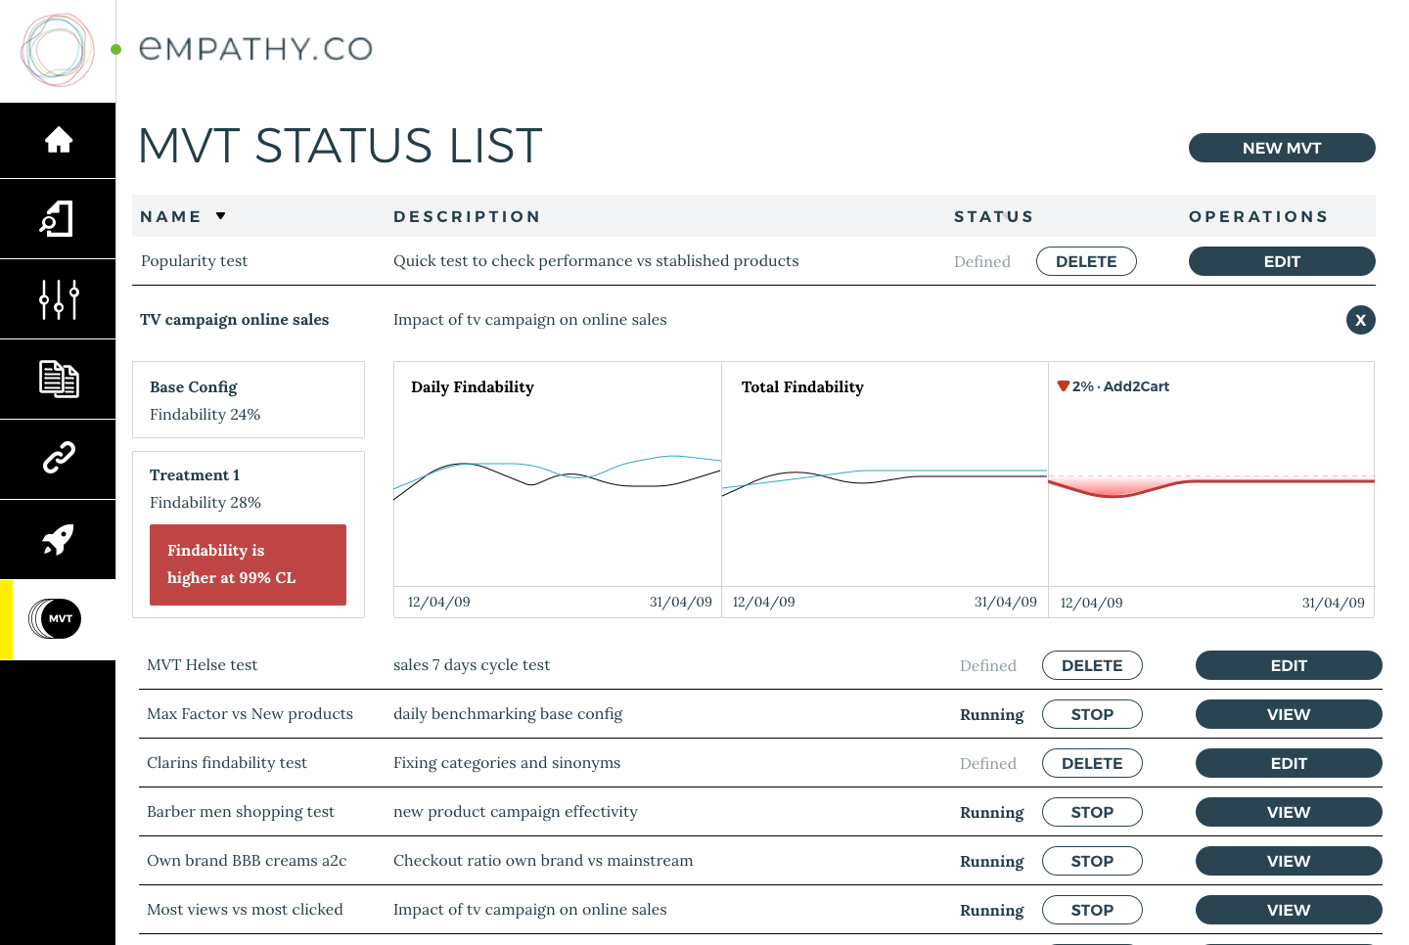Stop the Most views vs most clicked test
Viewport: 1409px width, 945px height.
tap(1092, 910)
